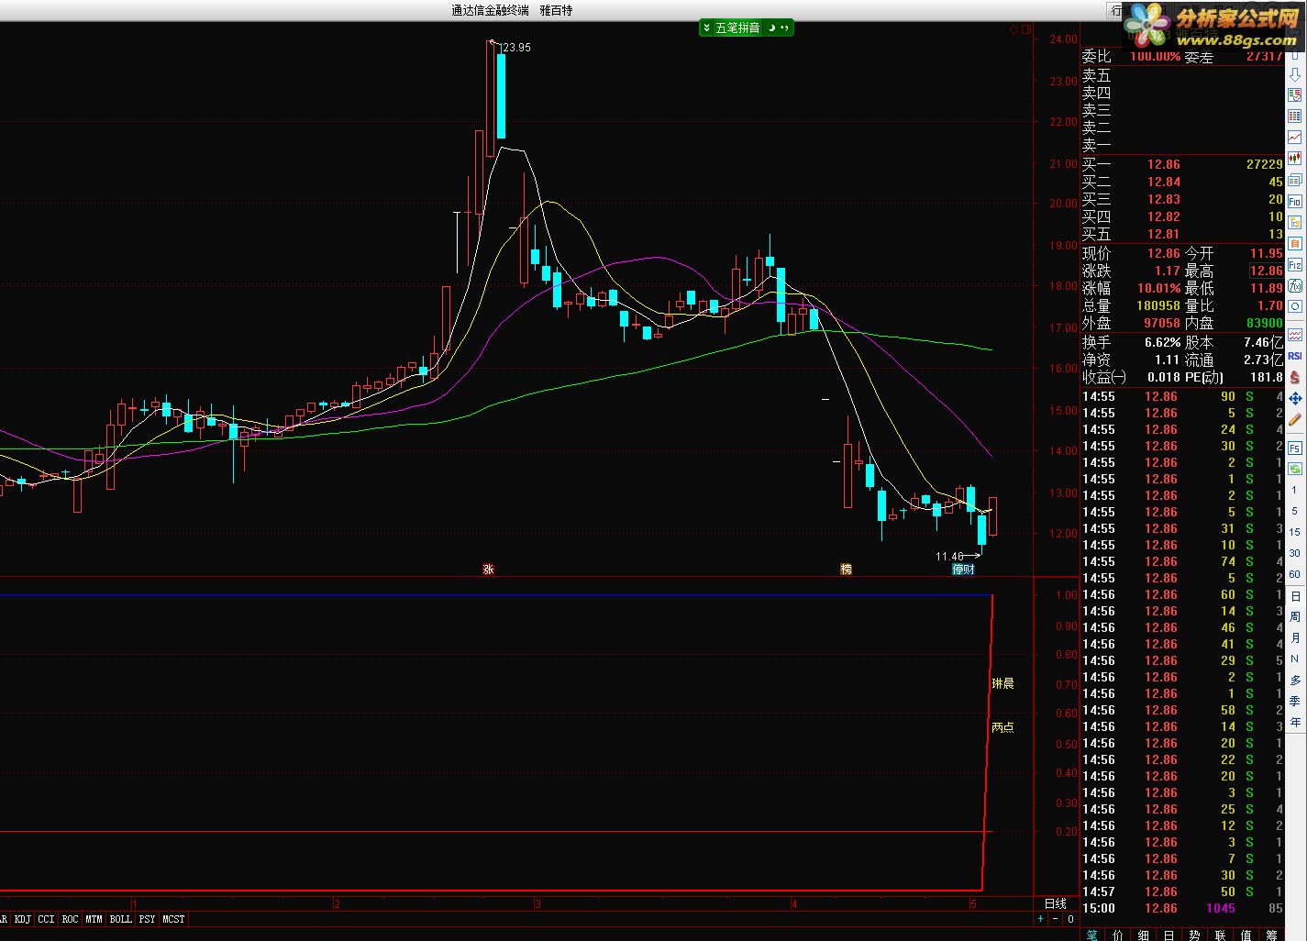The width and height of the screenshot is (1307, 941).
Task: Switch to 30-minute period
Action: 1295,553
